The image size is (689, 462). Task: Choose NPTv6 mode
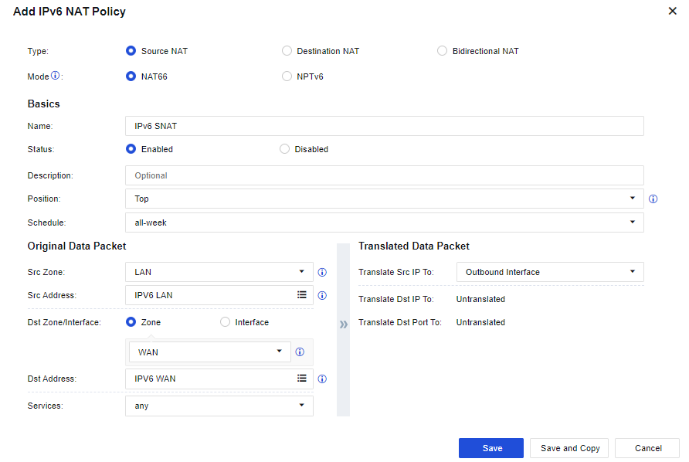tap(287, 76)
